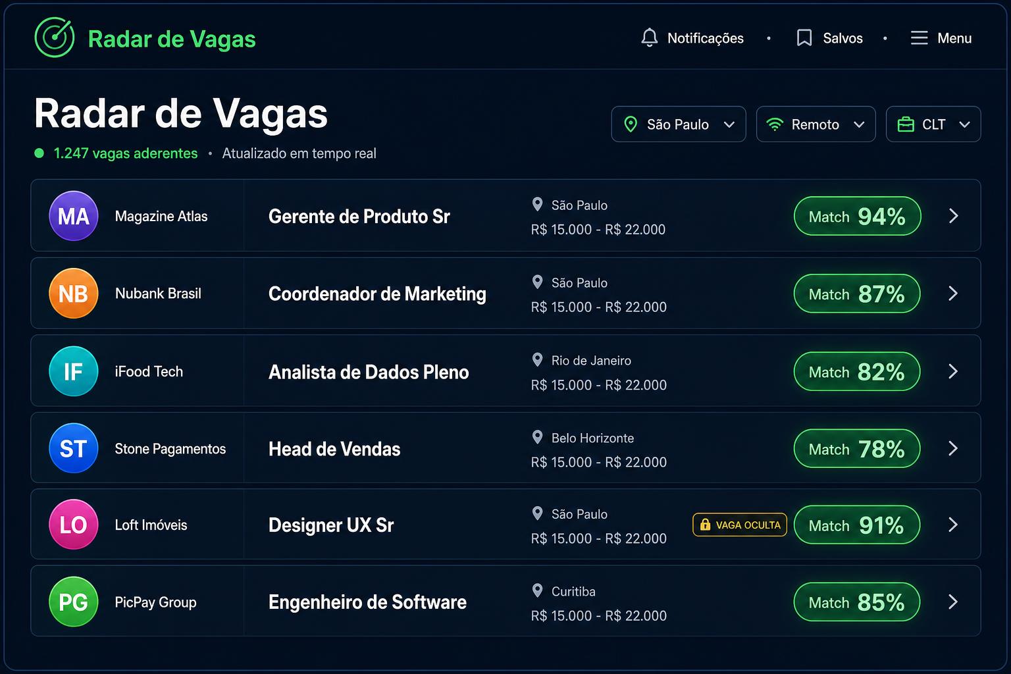
Task: Open the CLT contract type dropdown arrow
Action: [x=964, y=124]
